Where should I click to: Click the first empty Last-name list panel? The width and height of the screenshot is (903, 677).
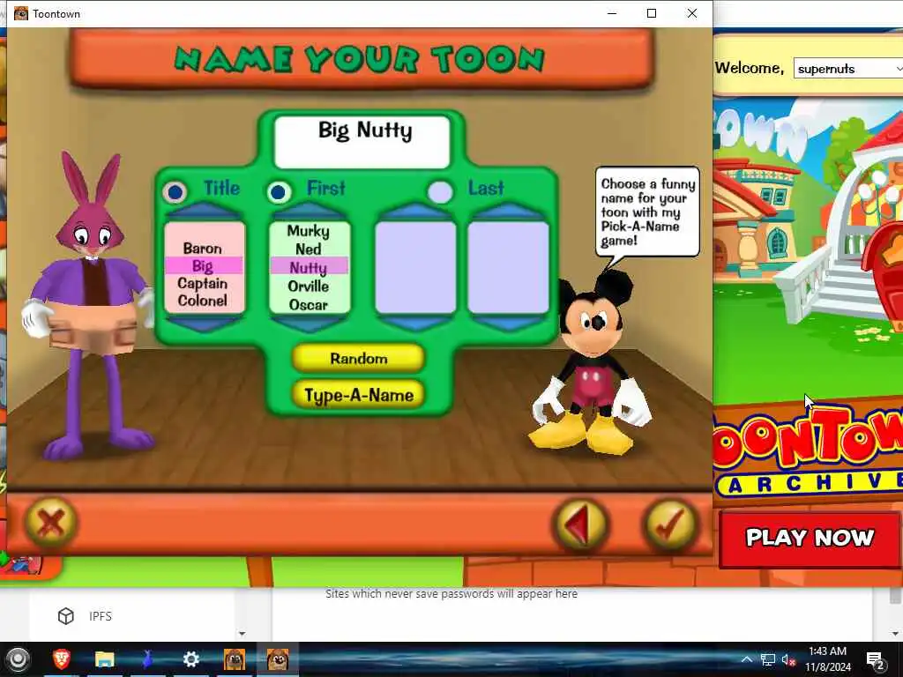point(415,268)
